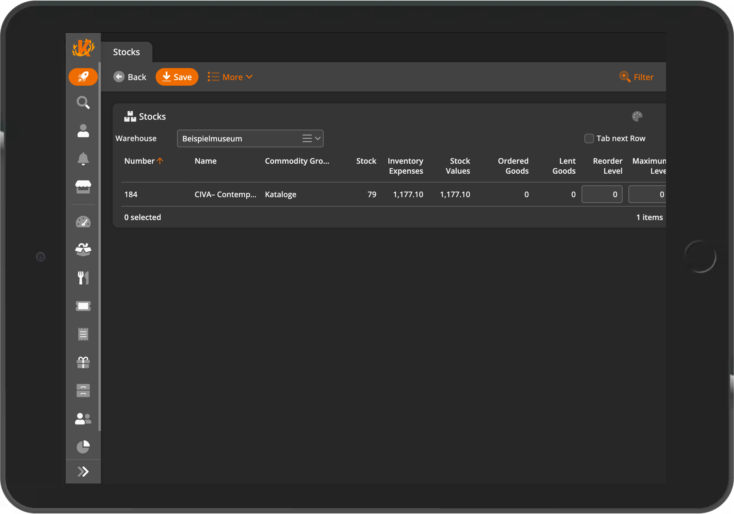Screen dimensions: 734x514
Task: Open the archive drawer sidebar icon
Action: (x=83, y=390)
